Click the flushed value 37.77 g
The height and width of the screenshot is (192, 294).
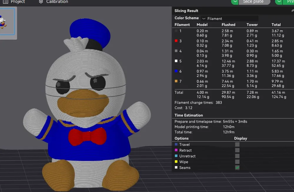[x=228, y=66]
